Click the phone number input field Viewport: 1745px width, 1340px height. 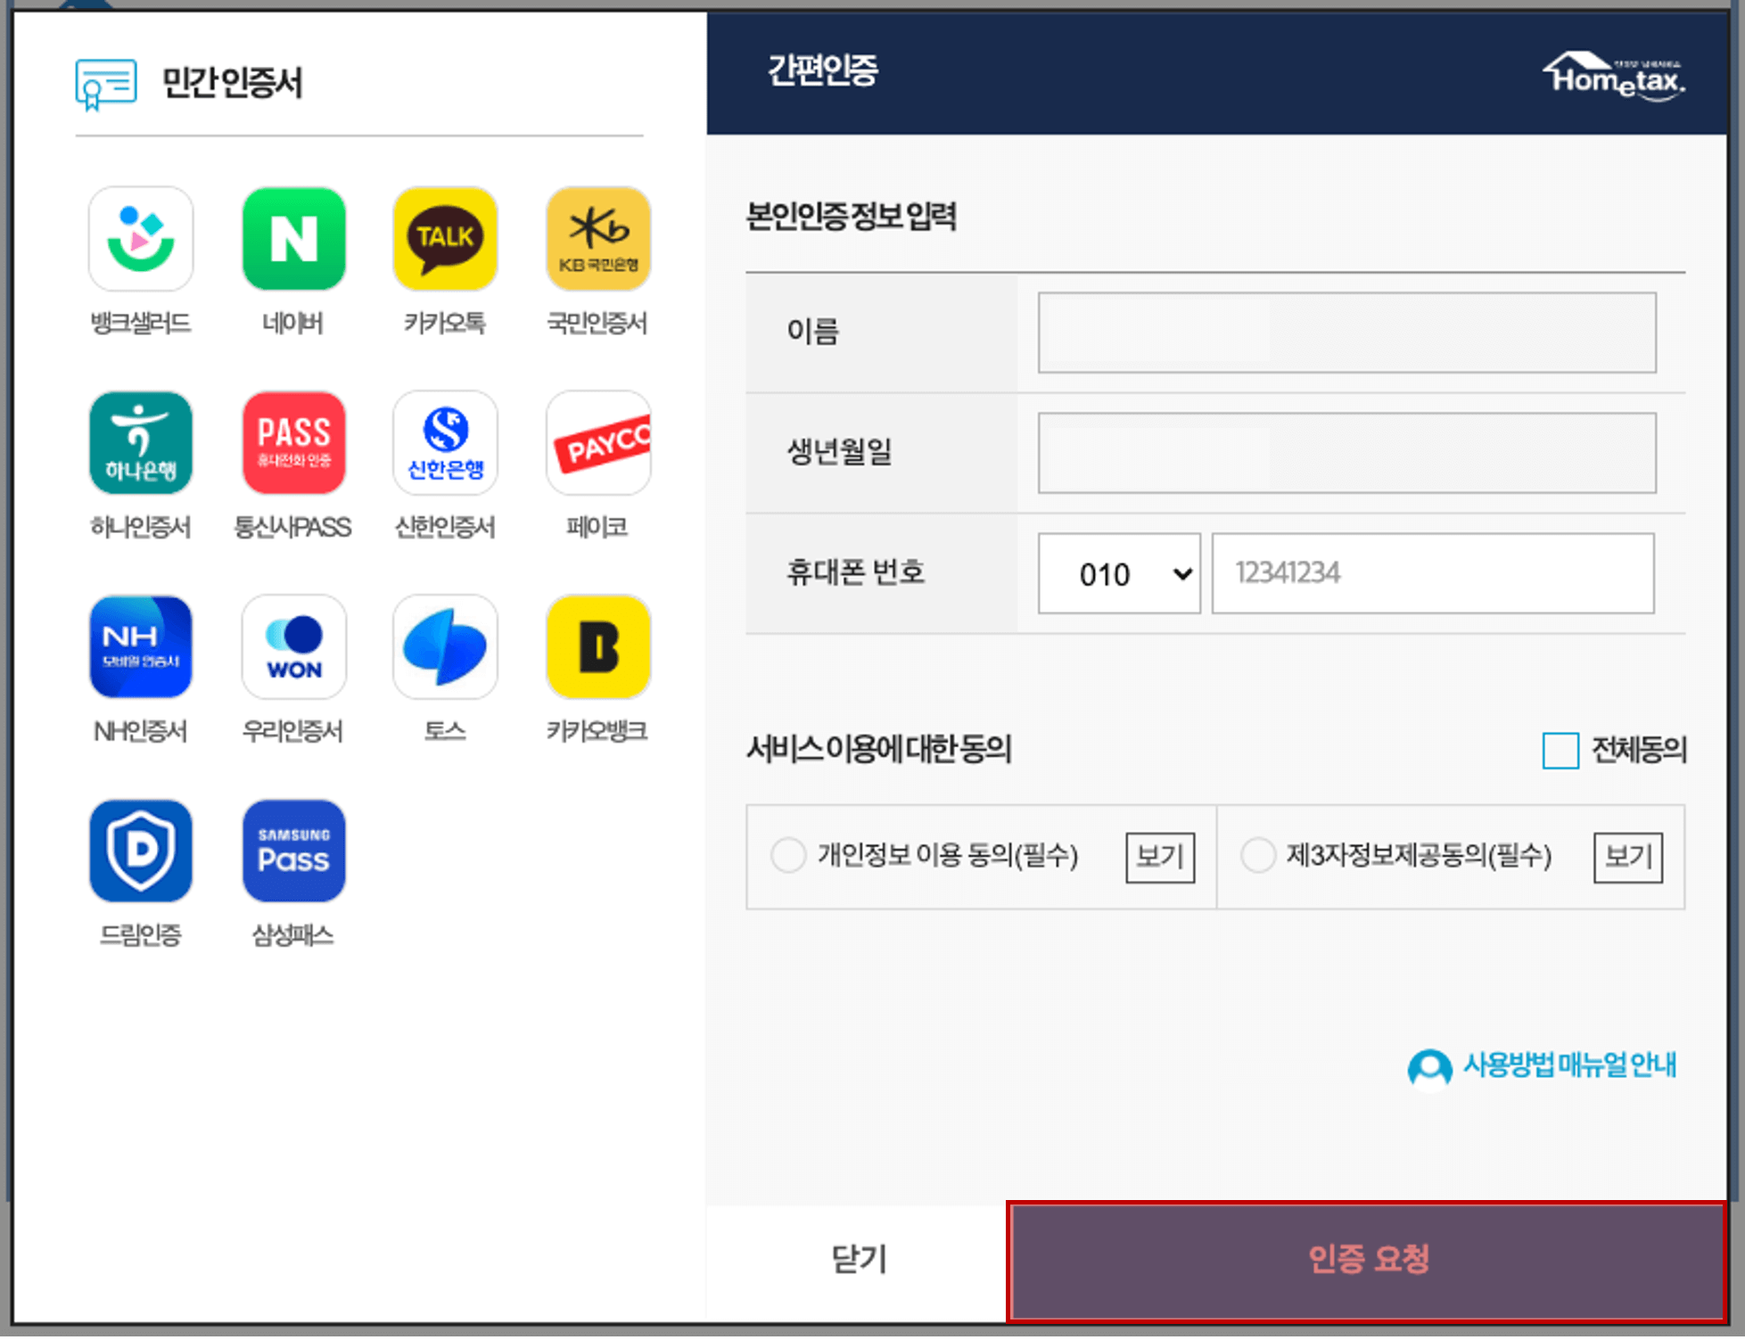(x=1431, y=573)
